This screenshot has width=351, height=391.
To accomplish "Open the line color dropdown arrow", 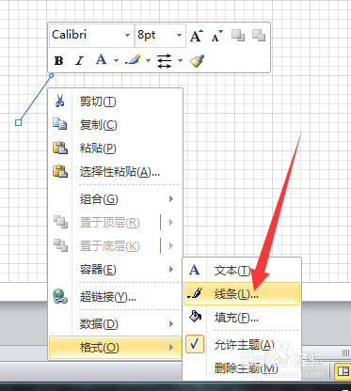I will (x=148, y=60).
